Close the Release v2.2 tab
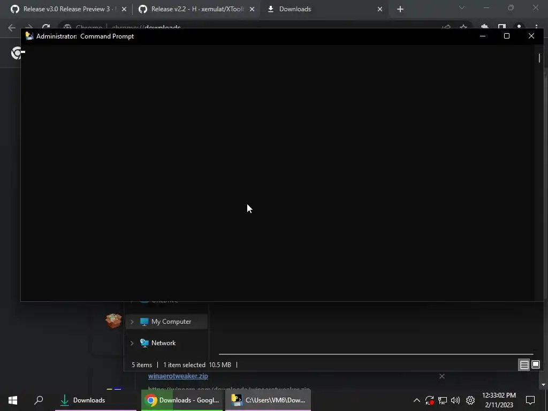 point(252,10)
